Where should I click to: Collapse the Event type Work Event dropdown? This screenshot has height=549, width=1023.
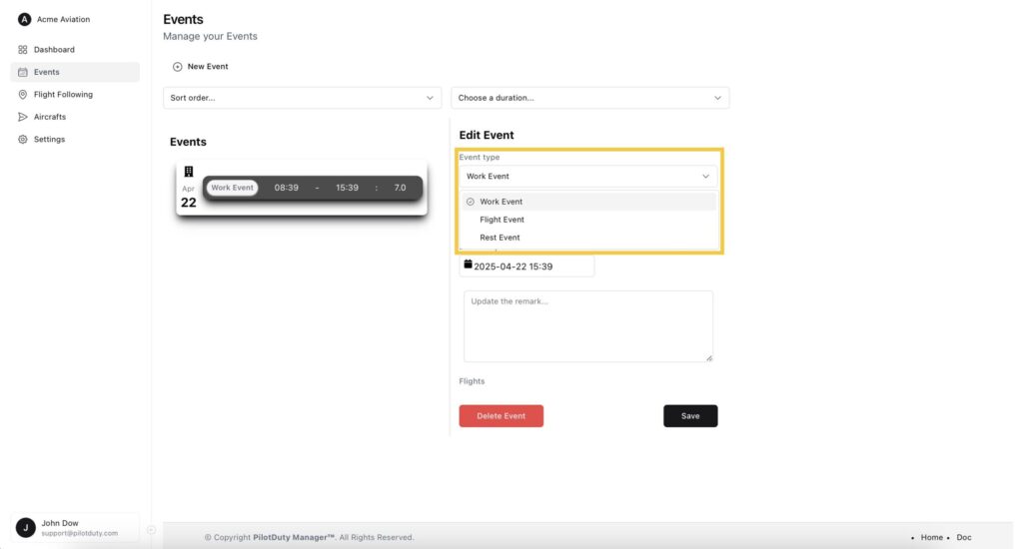(x=587, y=176)
